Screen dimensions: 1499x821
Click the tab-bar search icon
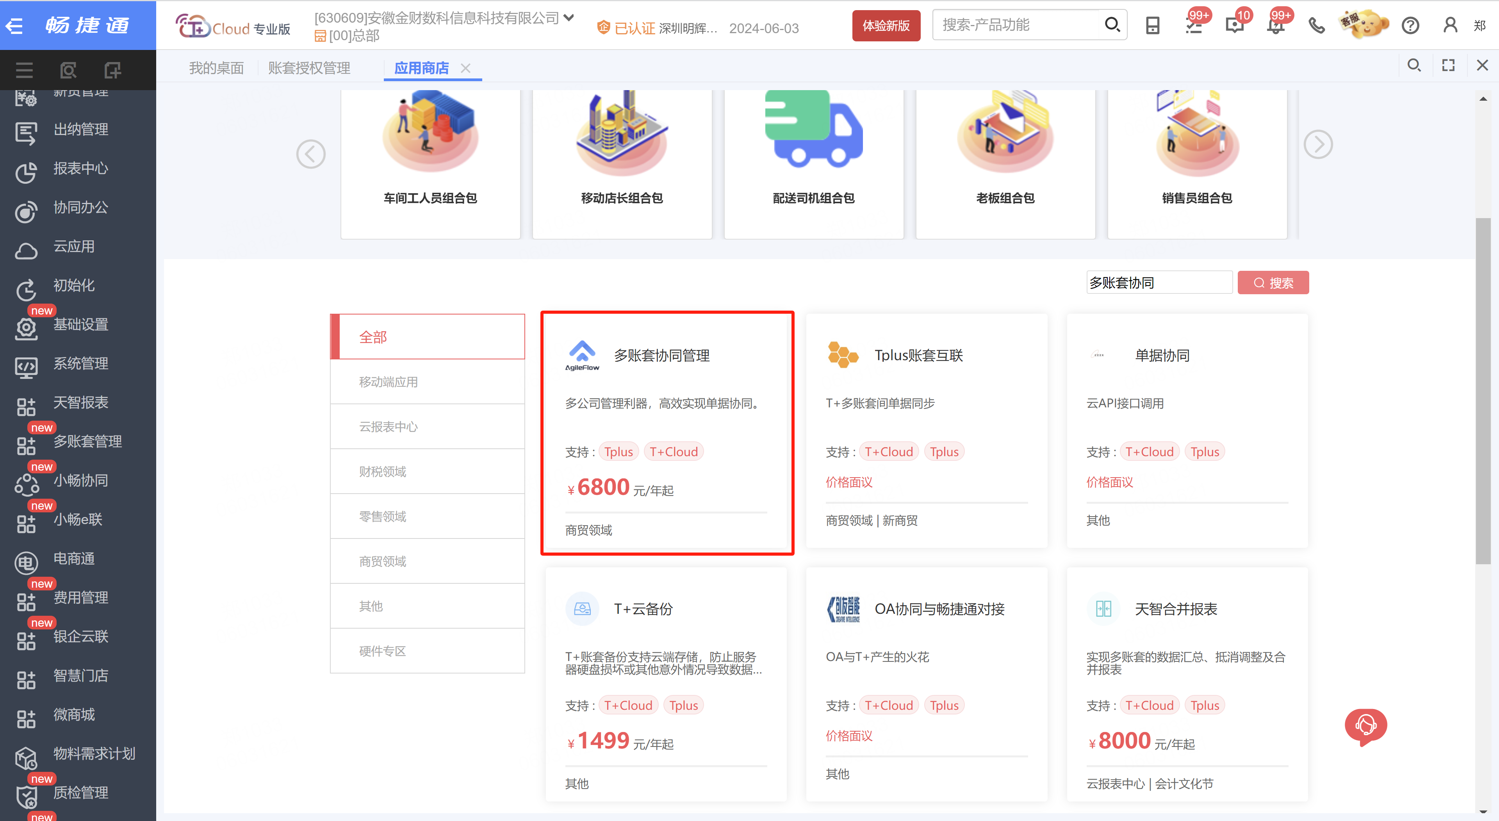coord(1414,65)
